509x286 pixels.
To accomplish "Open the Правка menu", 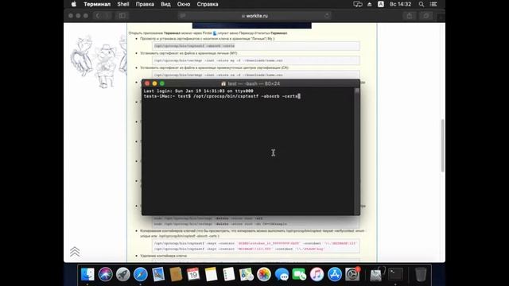I will (145, 4).
